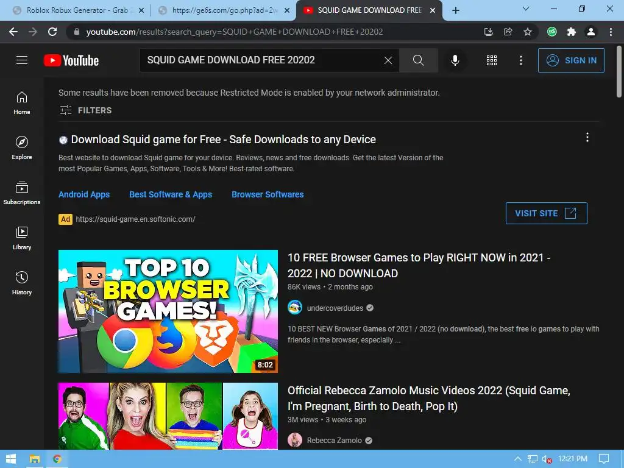The image size is (624, 468).
Task: Click the ad title Download Squid game for Free
Action: [x=223, y=140]
